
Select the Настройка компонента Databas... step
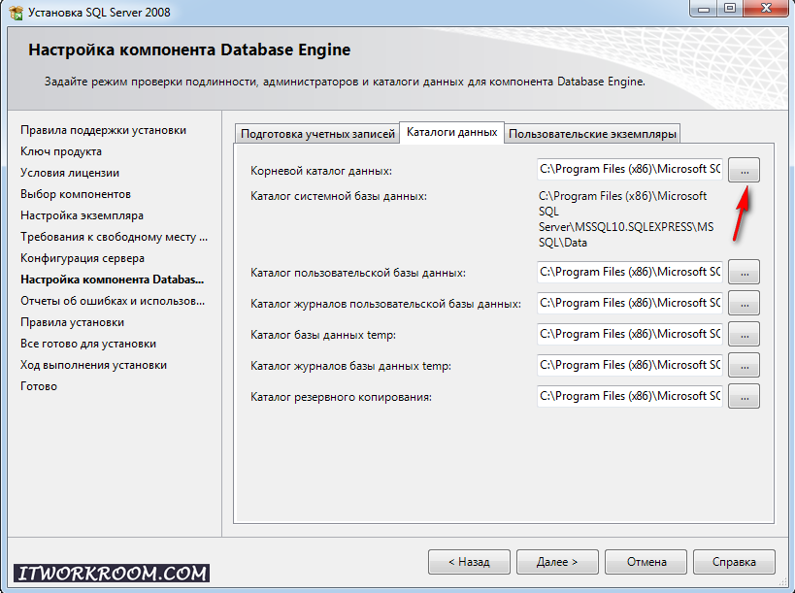tap(112, 280)
